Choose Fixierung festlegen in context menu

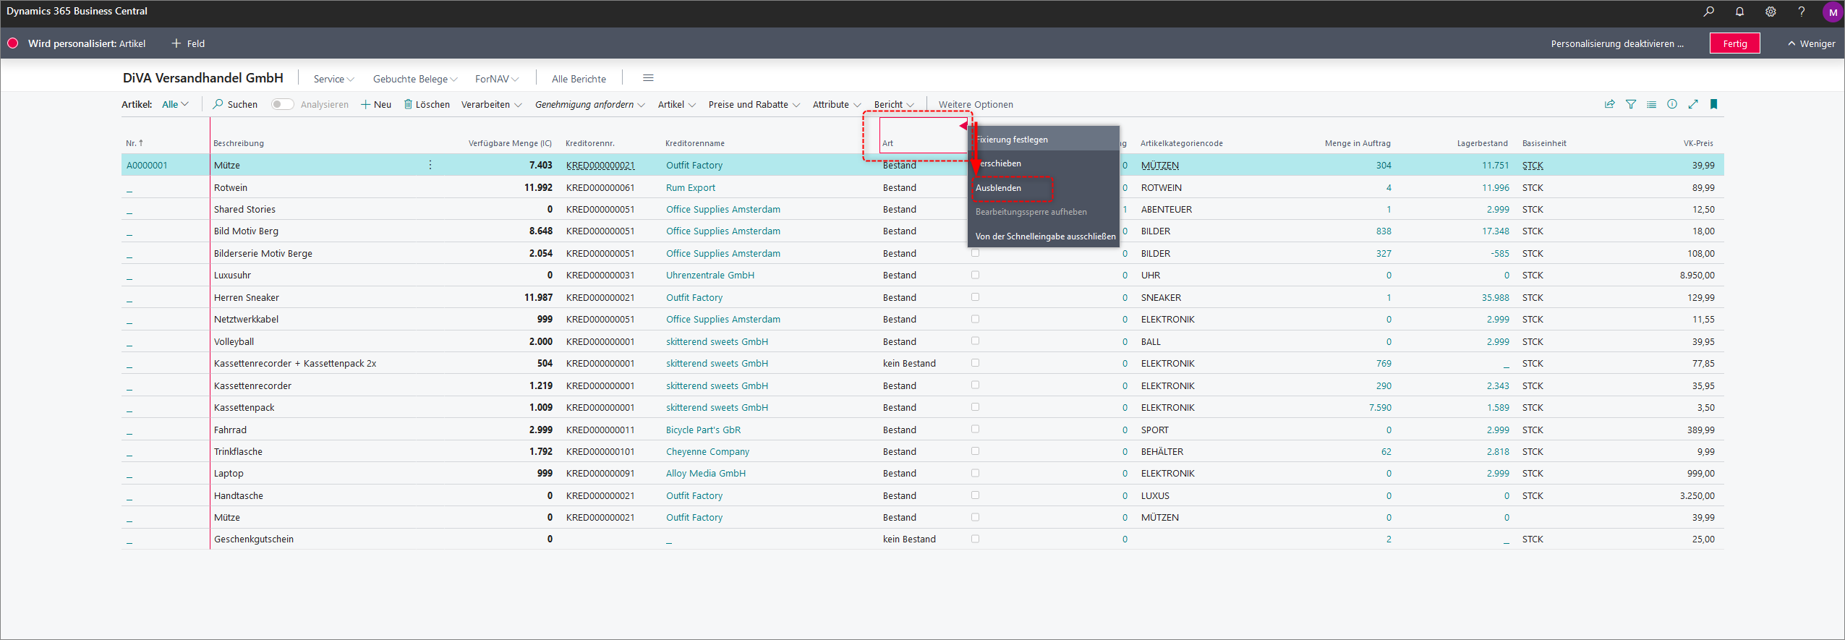1044,139
